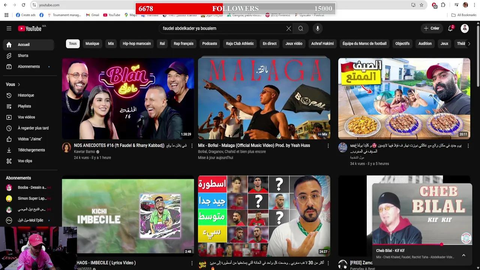Open options menu for Bo9al Malaga mix
This screenshot has width=480, height=270.
[328, 145]
